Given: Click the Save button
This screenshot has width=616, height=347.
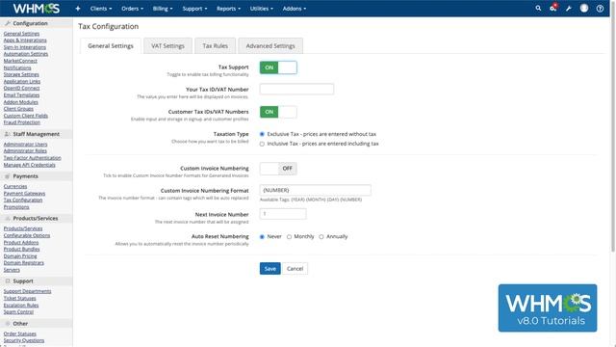Looking at the screenshot, I should coord(269,269).
